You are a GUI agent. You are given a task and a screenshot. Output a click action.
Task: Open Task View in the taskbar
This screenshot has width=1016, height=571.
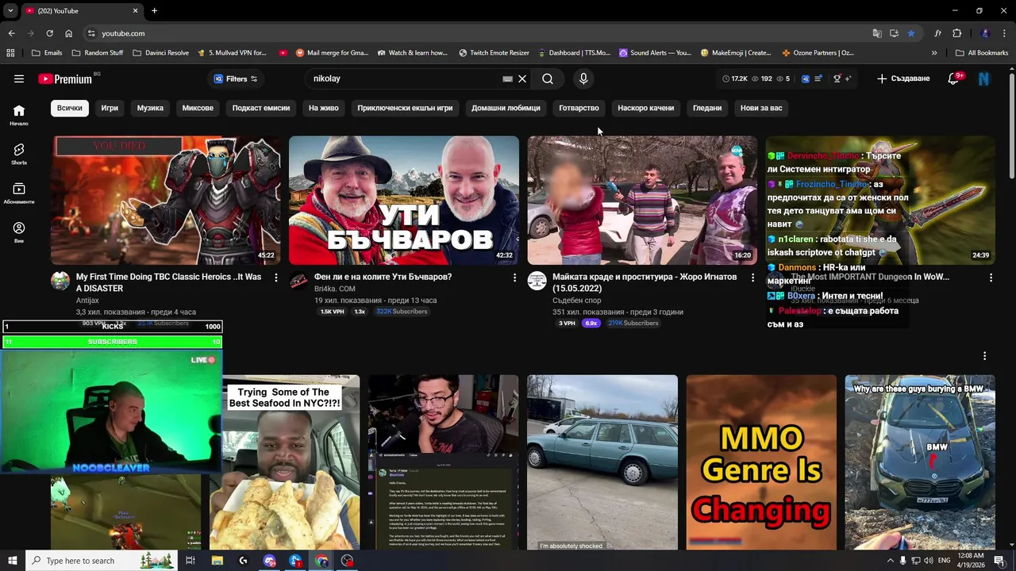[190, 561]
